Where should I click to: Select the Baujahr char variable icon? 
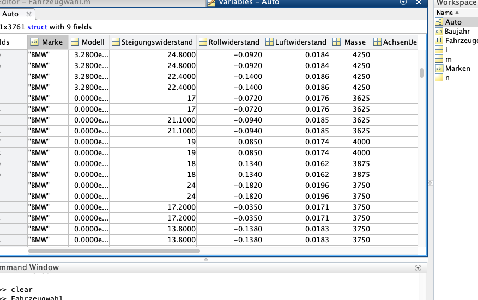coord(439,32)
